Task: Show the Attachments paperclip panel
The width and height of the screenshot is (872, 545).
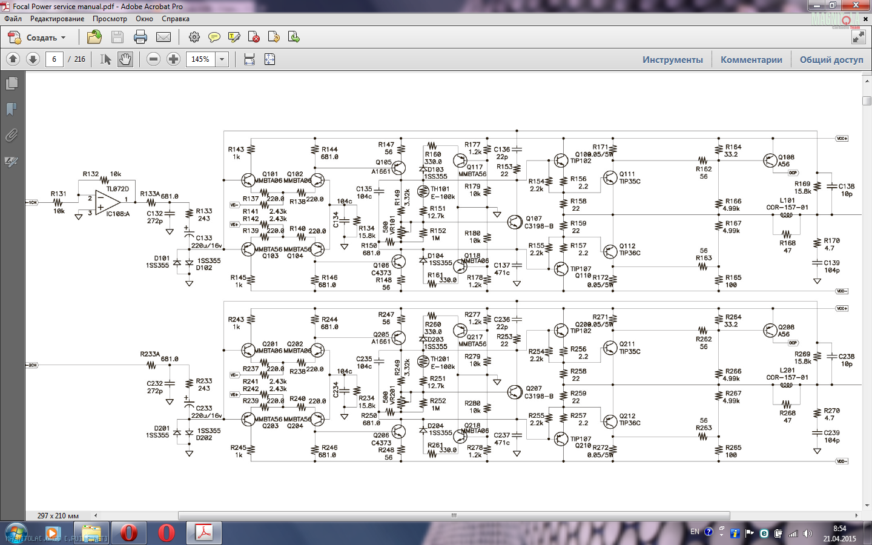Action: [x=12, y=135]
